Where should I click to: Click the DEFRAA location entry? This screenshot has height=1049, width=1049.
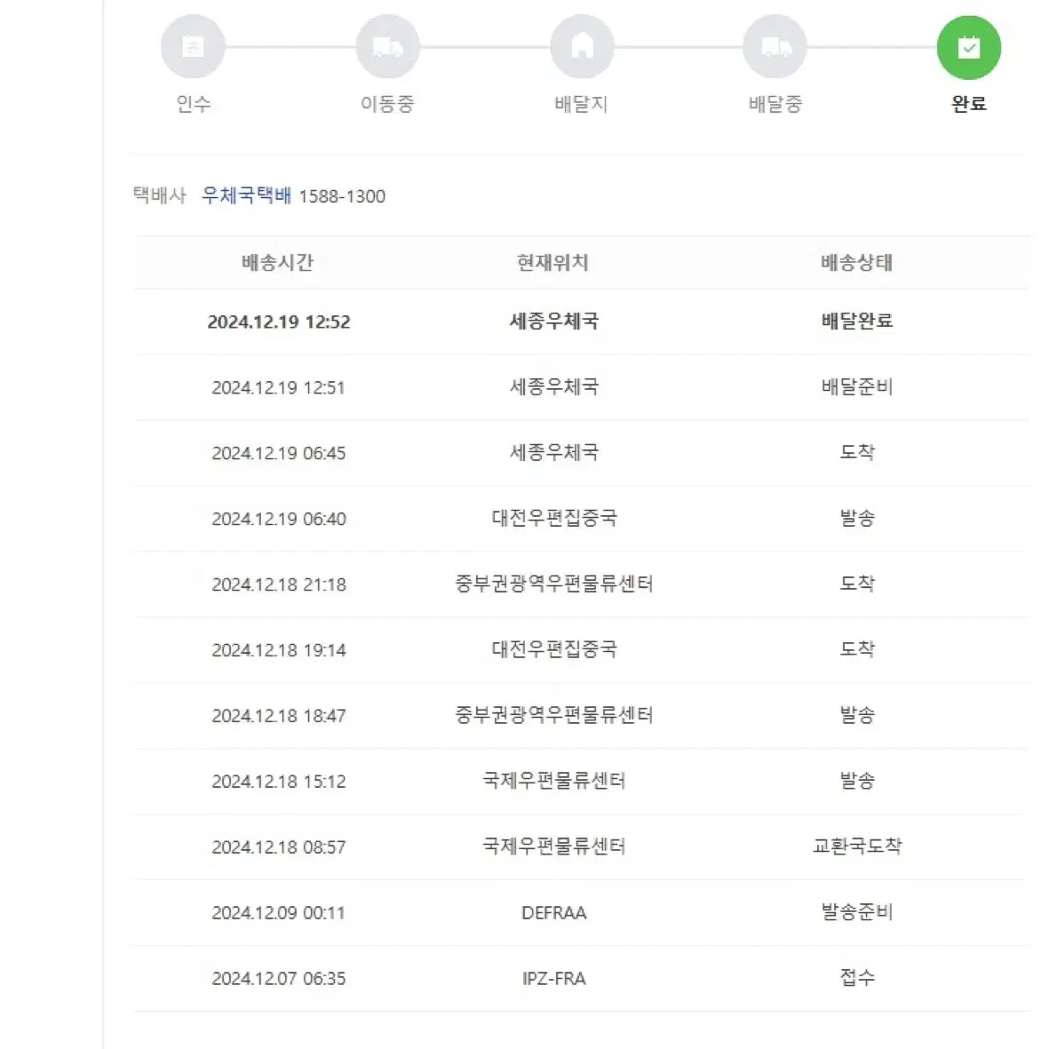554,913
